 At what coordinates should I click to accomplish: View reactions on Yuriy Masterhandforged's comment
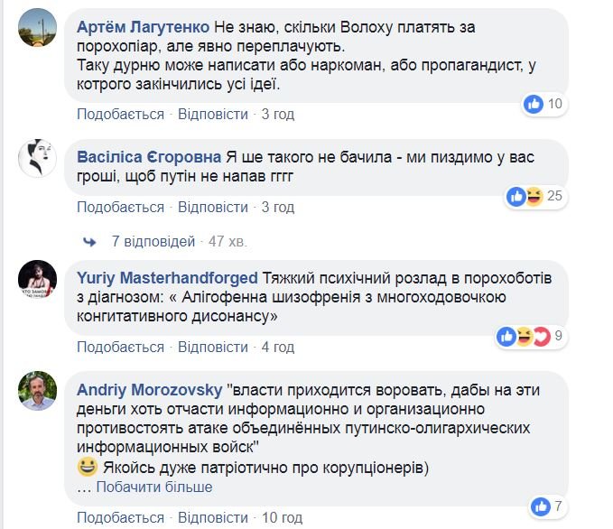[528, 337]
